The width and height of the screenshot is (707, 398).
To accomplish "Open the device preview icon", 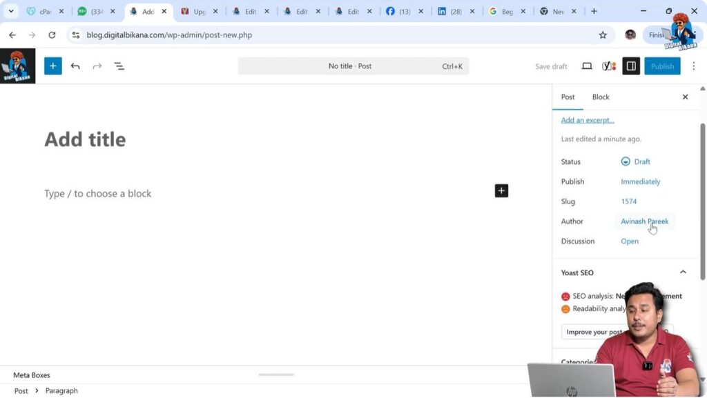I will (x=586, y=66).
